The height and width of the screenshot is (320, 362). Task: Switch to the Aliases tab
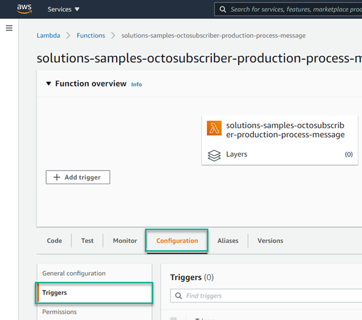[228, 240]
